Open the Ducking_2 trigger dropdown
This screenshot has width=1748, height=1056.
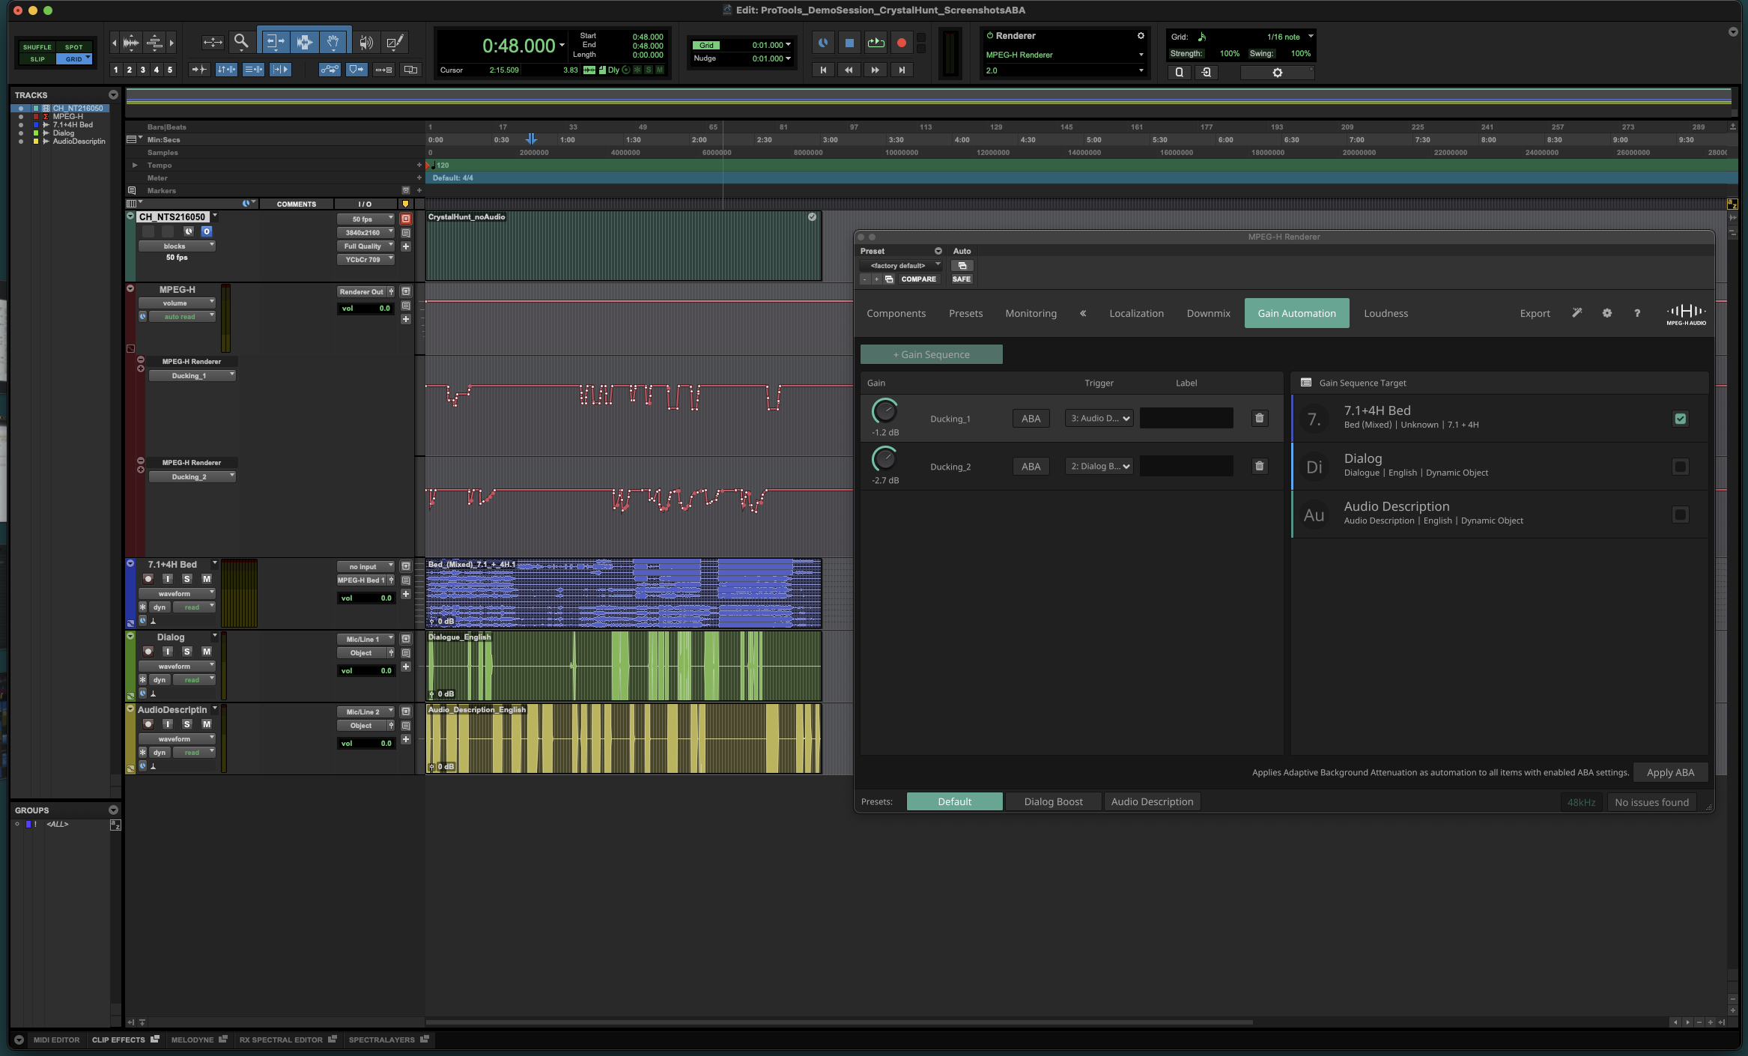pos(1099,467)
